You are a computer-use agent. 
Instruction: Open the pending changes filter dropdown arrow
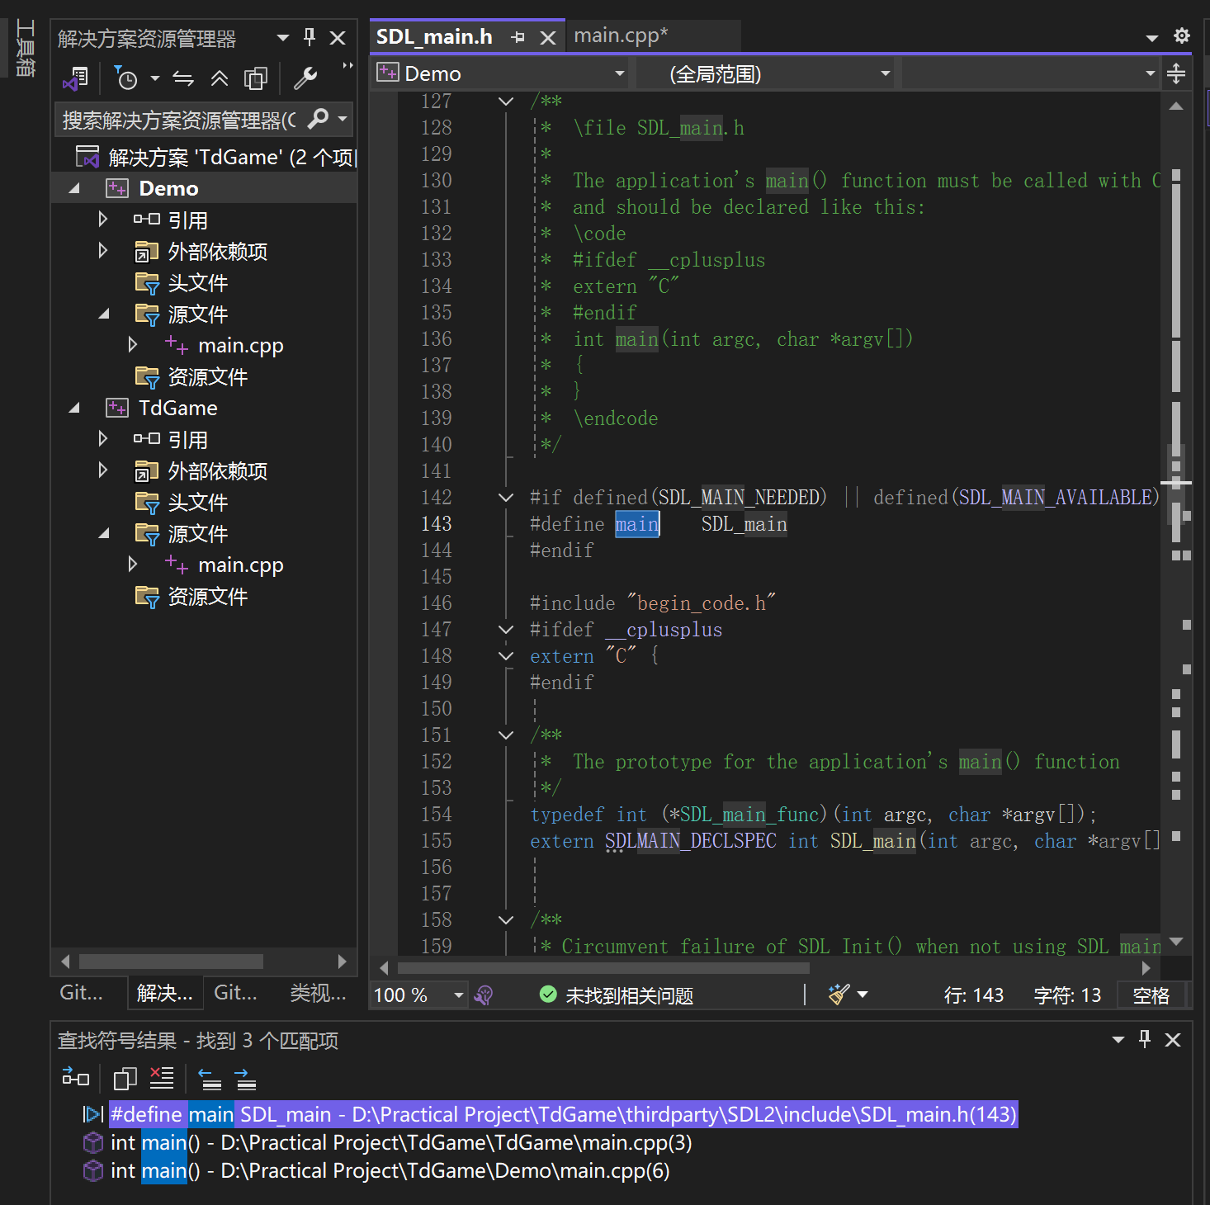coord(154,79)
